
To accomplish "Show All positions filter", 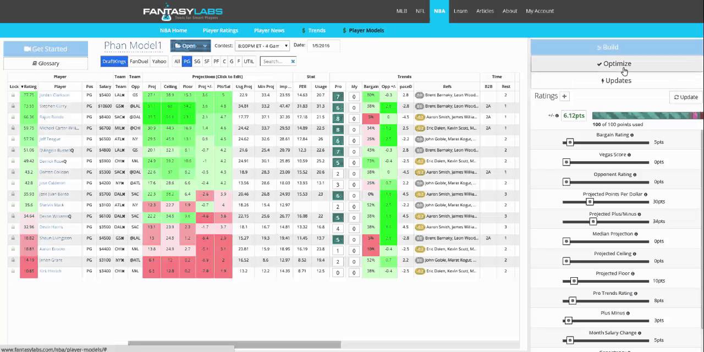I will pos(177,61).
